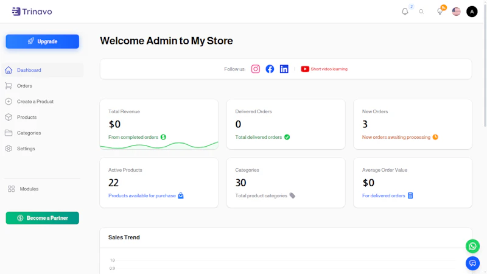The width and height of the screenshot is (487, 274).
Task: Click the Upgrade button
Action: click(x=42, y=41)
